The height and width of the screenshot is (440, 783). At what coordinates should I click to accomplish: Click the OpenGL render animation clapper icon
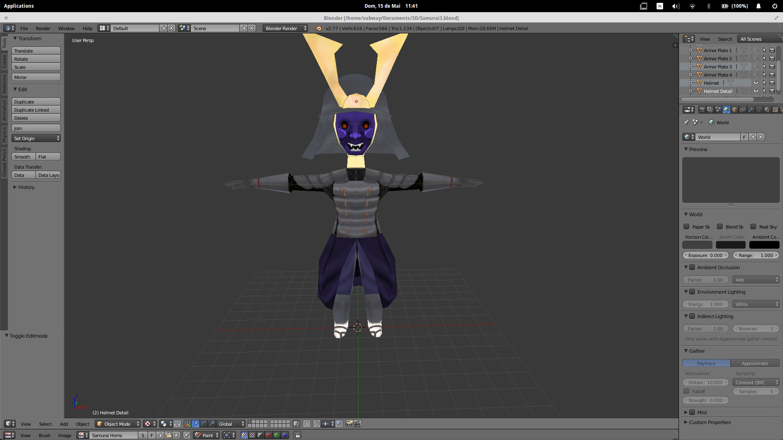pyautogui.click(x=357, y=424)
